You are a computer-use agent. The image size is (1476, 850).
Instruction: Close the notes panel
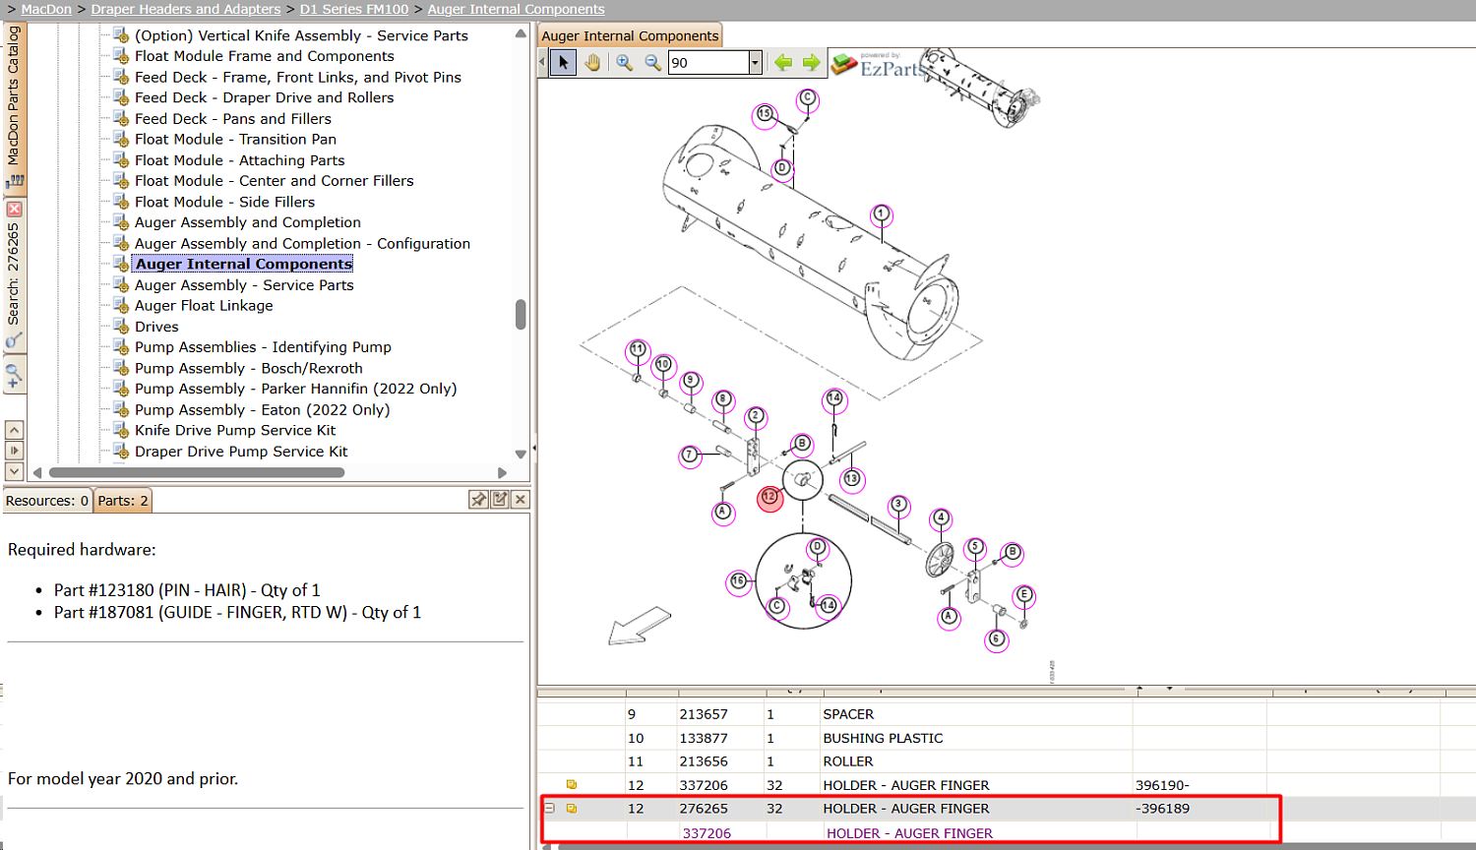coord(521,500)
